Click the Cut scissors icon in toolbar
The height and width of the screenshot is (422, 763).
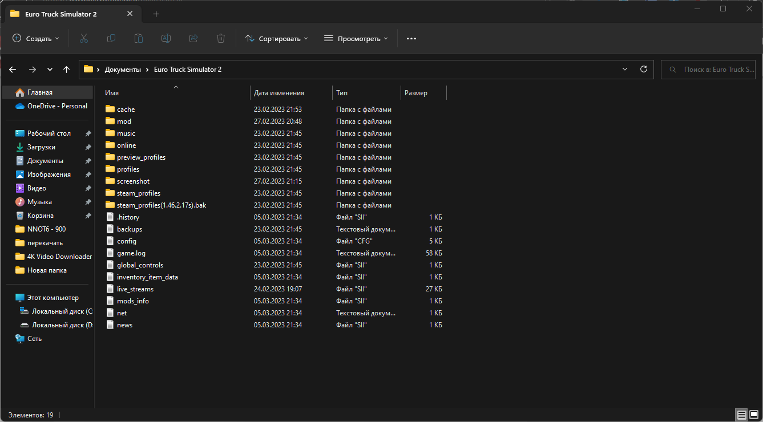point(84,38)
